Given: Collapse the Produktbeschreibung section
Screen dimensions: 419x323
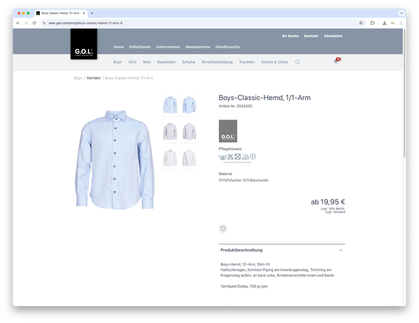Looking at the screenshot, I should (340, 250).
